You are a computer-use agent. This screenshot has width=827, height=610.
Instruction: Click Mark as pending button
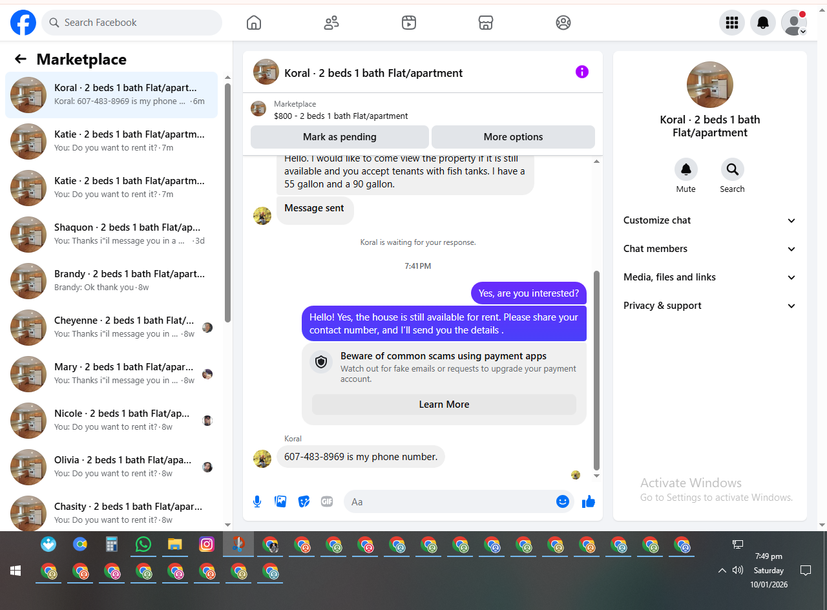339,137
